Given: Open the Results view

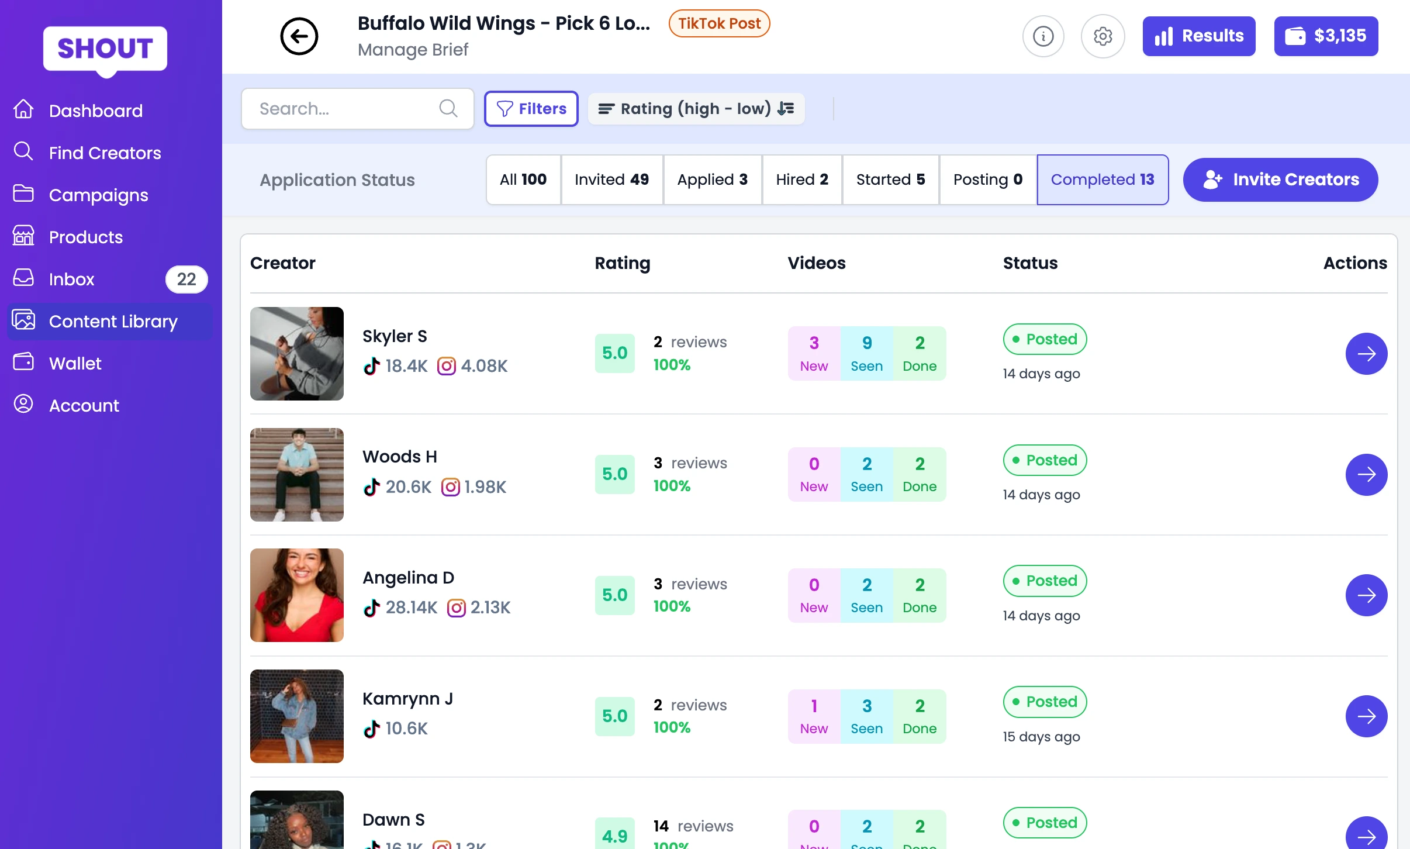Looking at the screenshot, I should point(1198,36).
